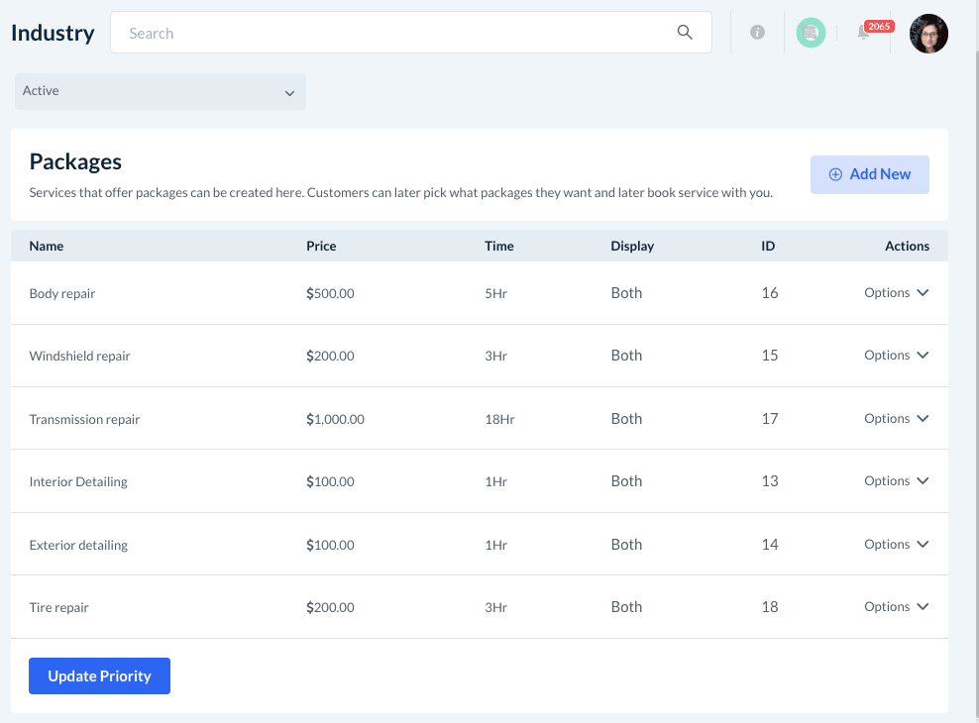
Task: Expand Options for Body repair
Action: point(896,293)
